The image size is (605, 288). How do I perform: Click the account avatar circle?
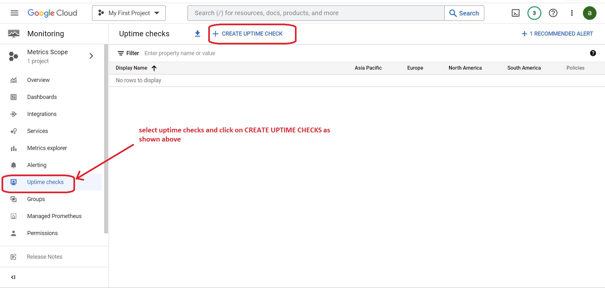pos(590,13)
